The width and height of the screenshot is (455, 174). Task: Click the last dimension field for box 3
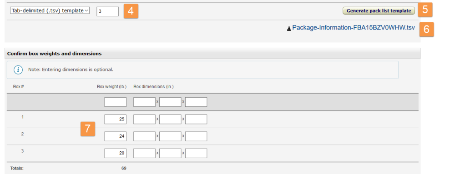196,154
